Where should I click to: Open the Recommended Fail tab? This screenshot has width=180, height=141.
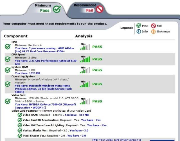pos(87,8)
